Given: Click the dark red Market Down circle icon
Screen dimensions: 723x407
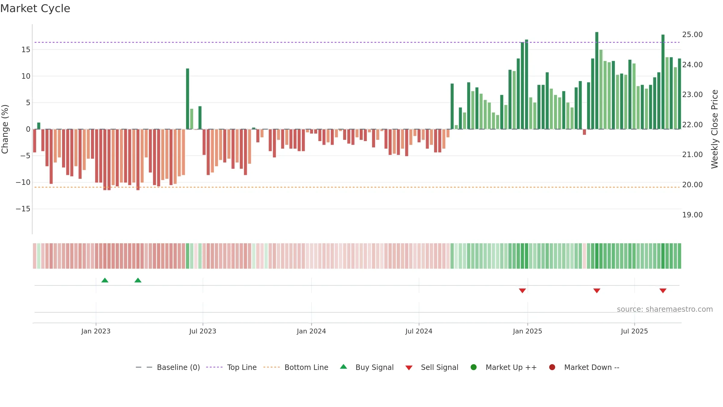Looking at the screenshot, I should point(552,367).
